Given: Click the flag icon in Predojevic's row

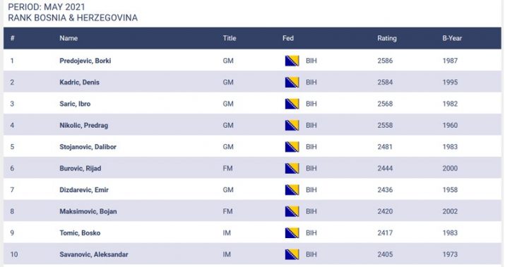Looking at the screenshot, I should click(x=292, y=61).
